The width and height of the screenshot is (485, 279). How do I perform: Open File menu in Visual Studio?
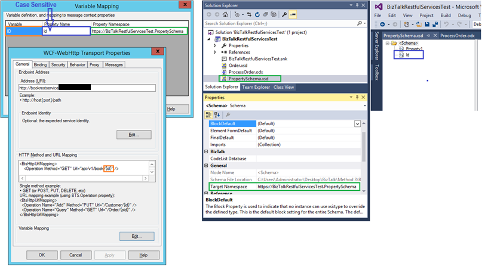pos(377,15)
